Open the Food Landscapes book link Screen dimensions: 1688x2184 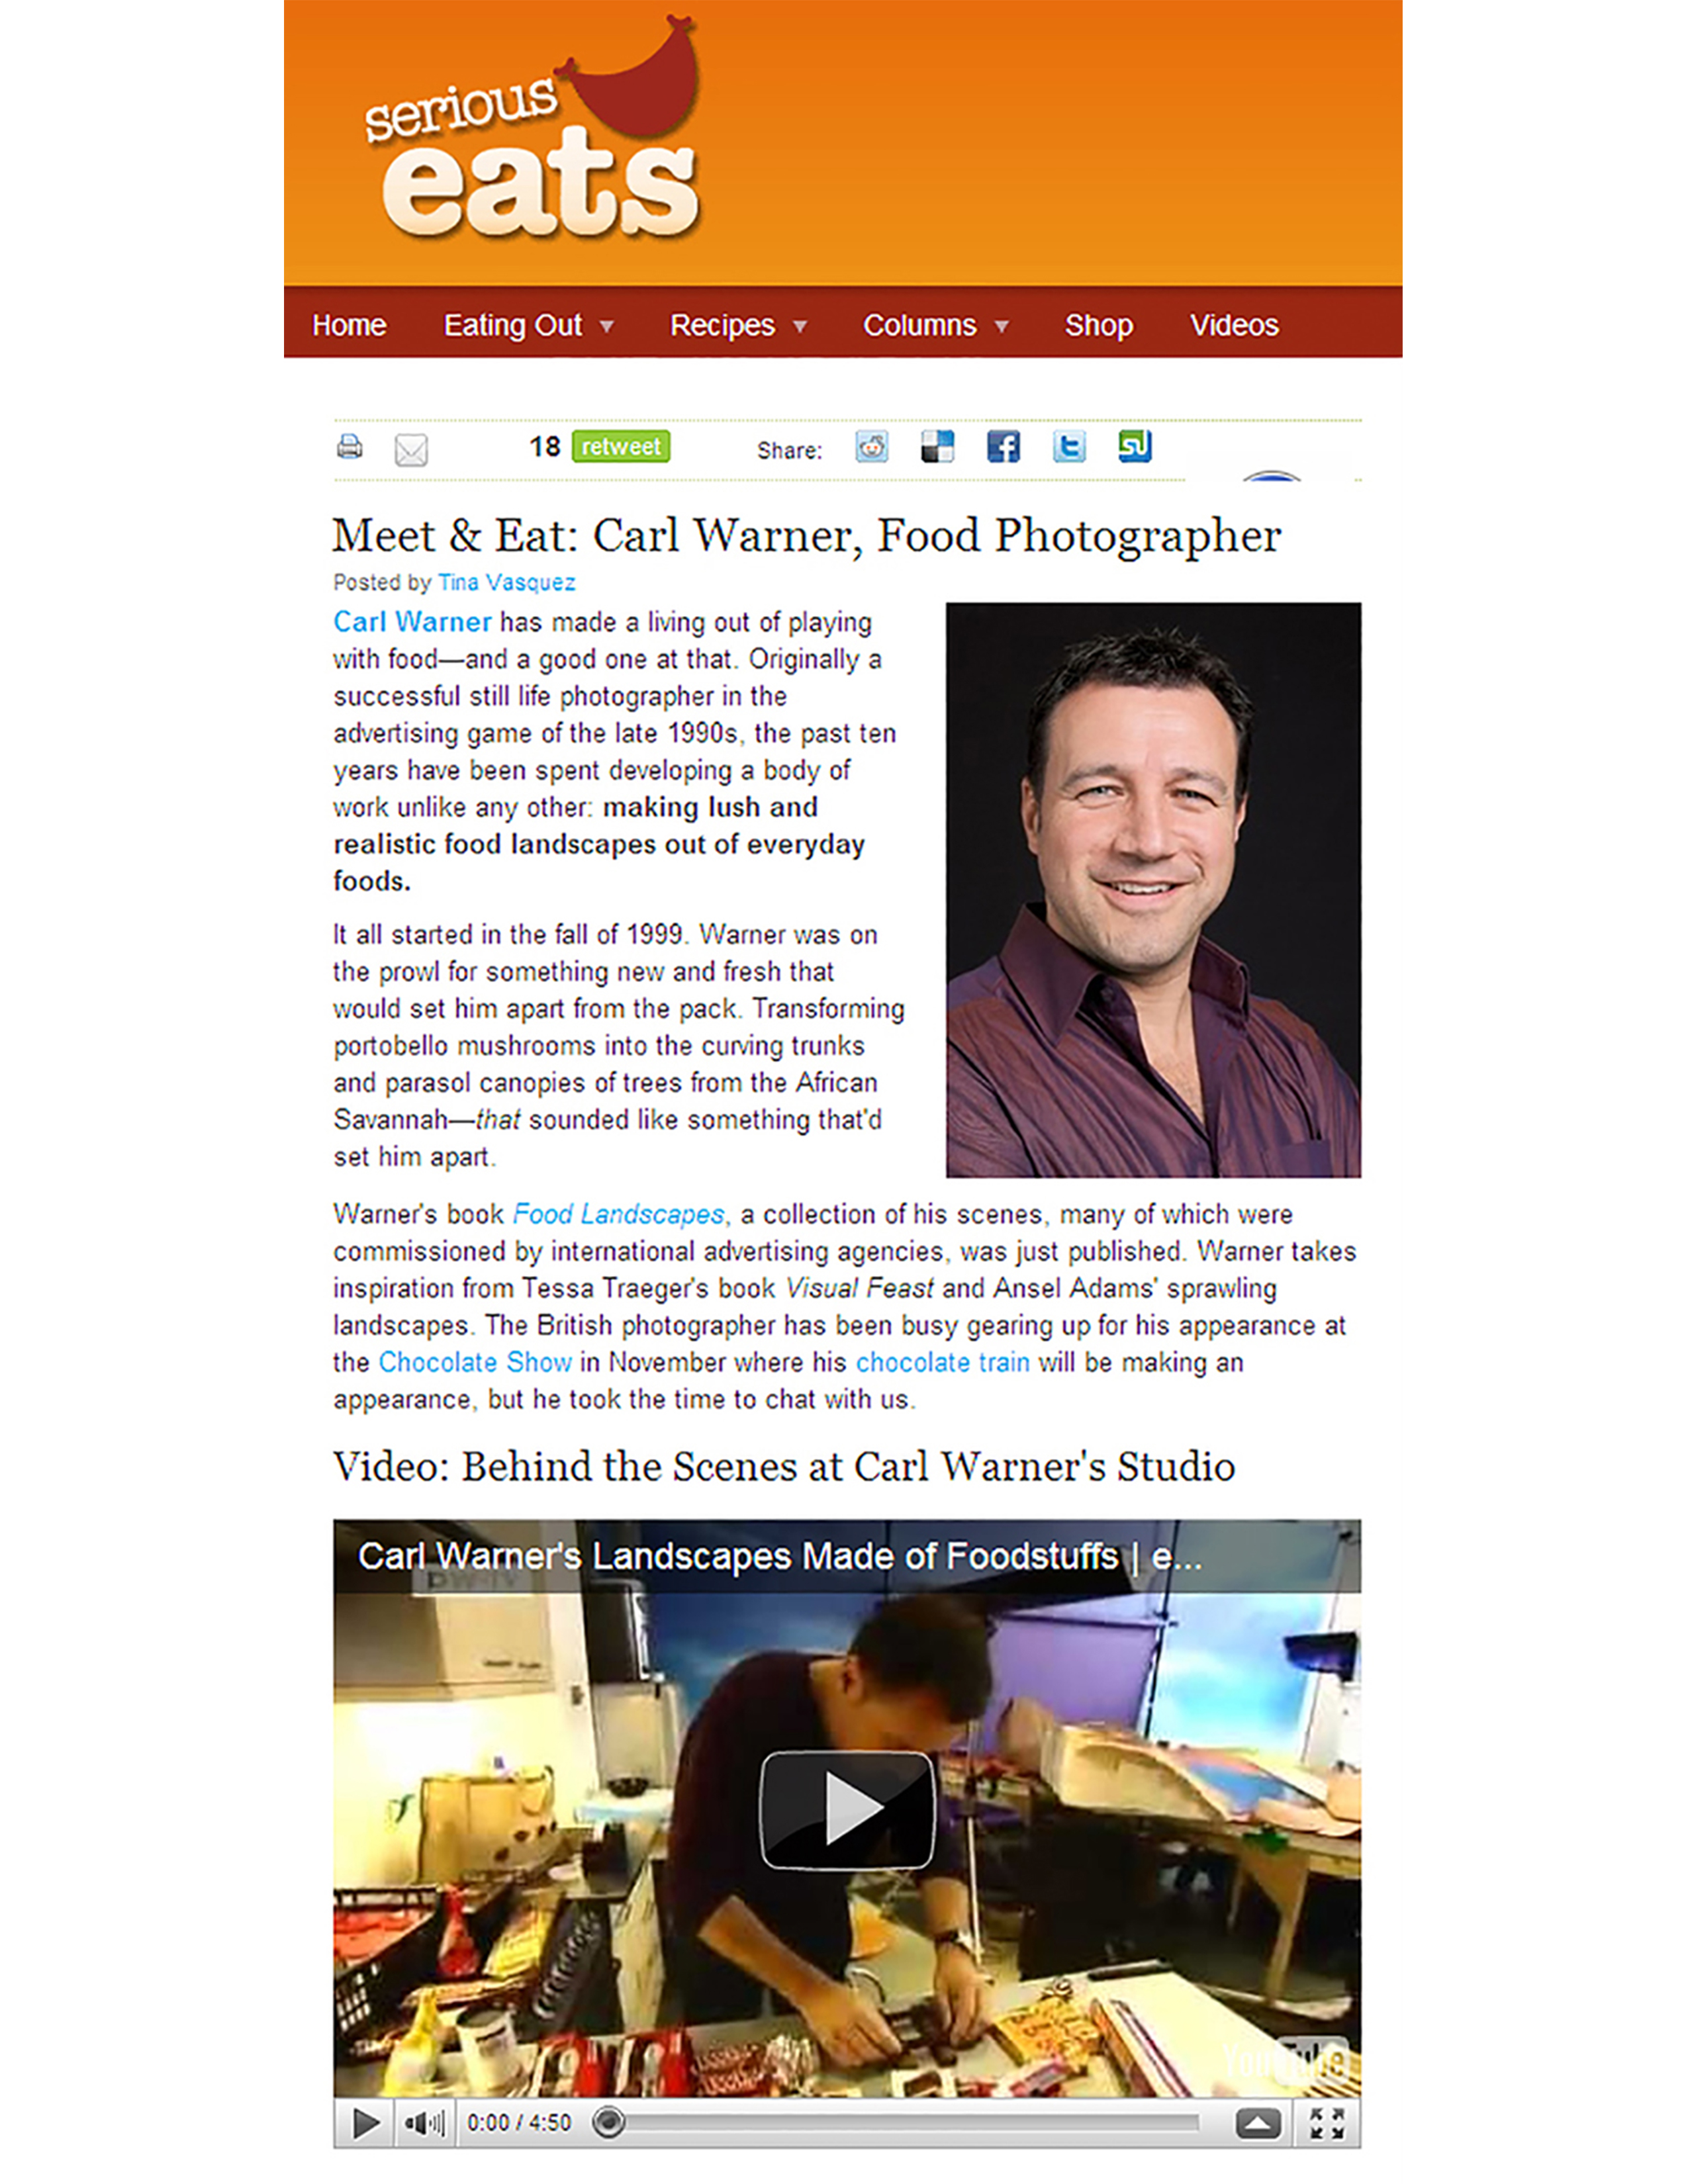point(618,1214)
